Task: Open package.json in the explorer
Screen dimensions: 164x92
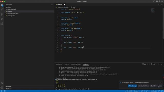Action: (x=11, y=16)
